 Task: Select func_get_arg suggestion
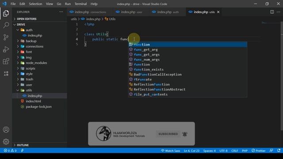(x=187, y=49)
